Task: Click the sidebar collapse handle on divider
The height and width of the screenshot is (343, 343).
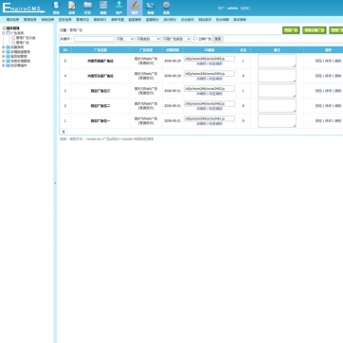Action: coord(55,183)
